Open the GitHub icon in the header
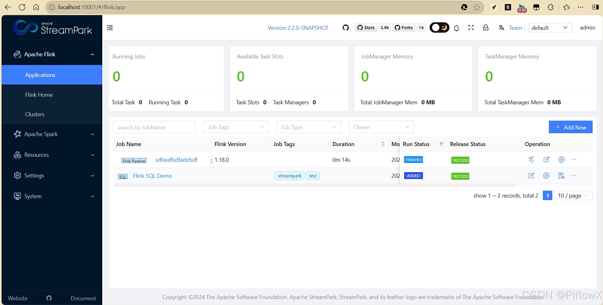Screen dimensions: 603x305 click(x=346, y=28)
